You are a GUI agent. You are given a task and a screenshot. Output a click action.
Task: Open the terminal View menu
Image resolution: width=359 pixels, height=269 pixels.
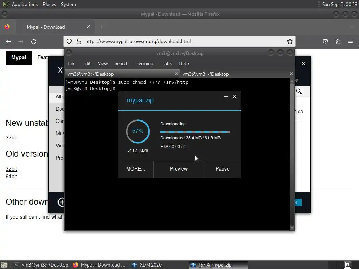[x=103, y=64]
